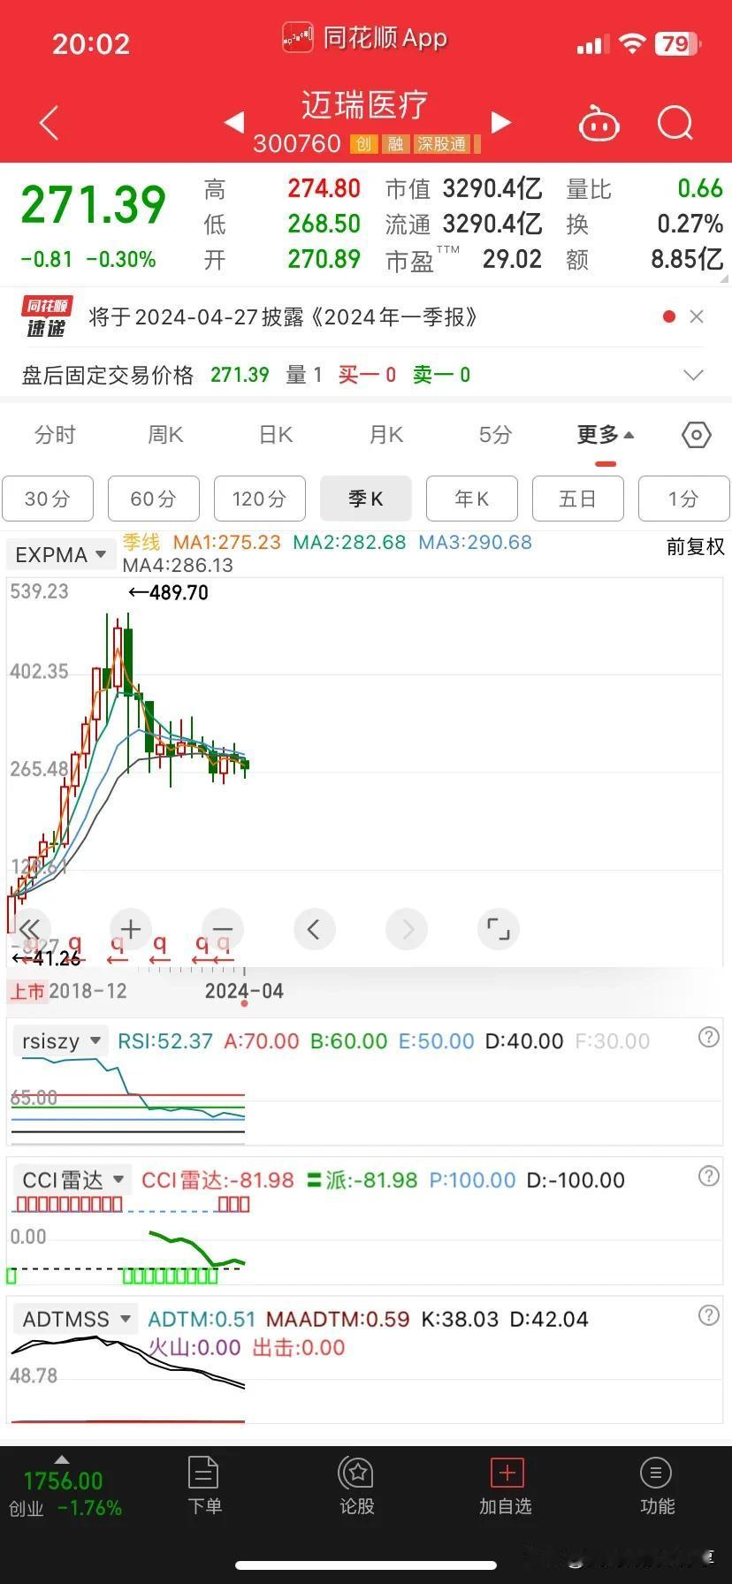
Task: Jump to earliest with double-left arrows
Action: click(x=29, y=929)
